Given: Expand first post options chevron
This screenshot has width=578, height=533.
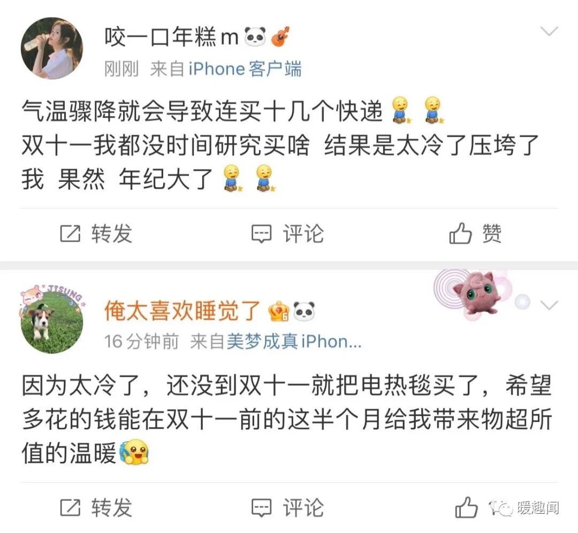Looking at the screenshot, I should 549,31.
